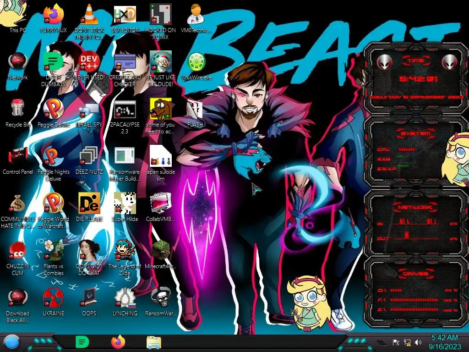Viewport: 469px width, 352px height.
Task: Click the right alien head widget icon
Action: 450,62
